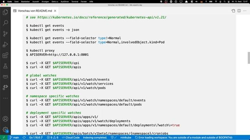Show additional views via the ellipsis
This screenshot has width=250, height=140.
pyautogui.click(x=5, y=98)
